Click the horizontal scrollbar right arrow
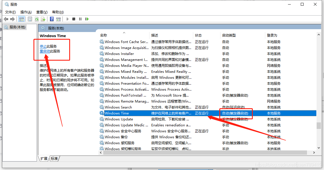 [x=314, y=153]
